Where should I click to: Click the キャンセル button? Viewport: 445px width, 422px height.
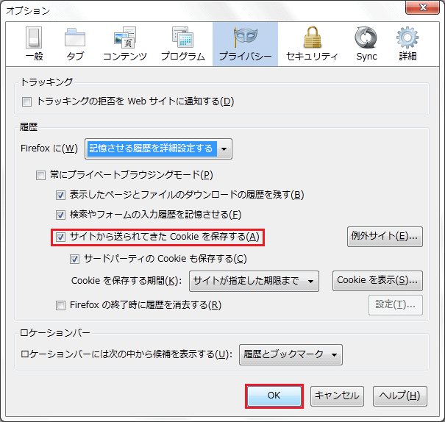coord(337,396)
